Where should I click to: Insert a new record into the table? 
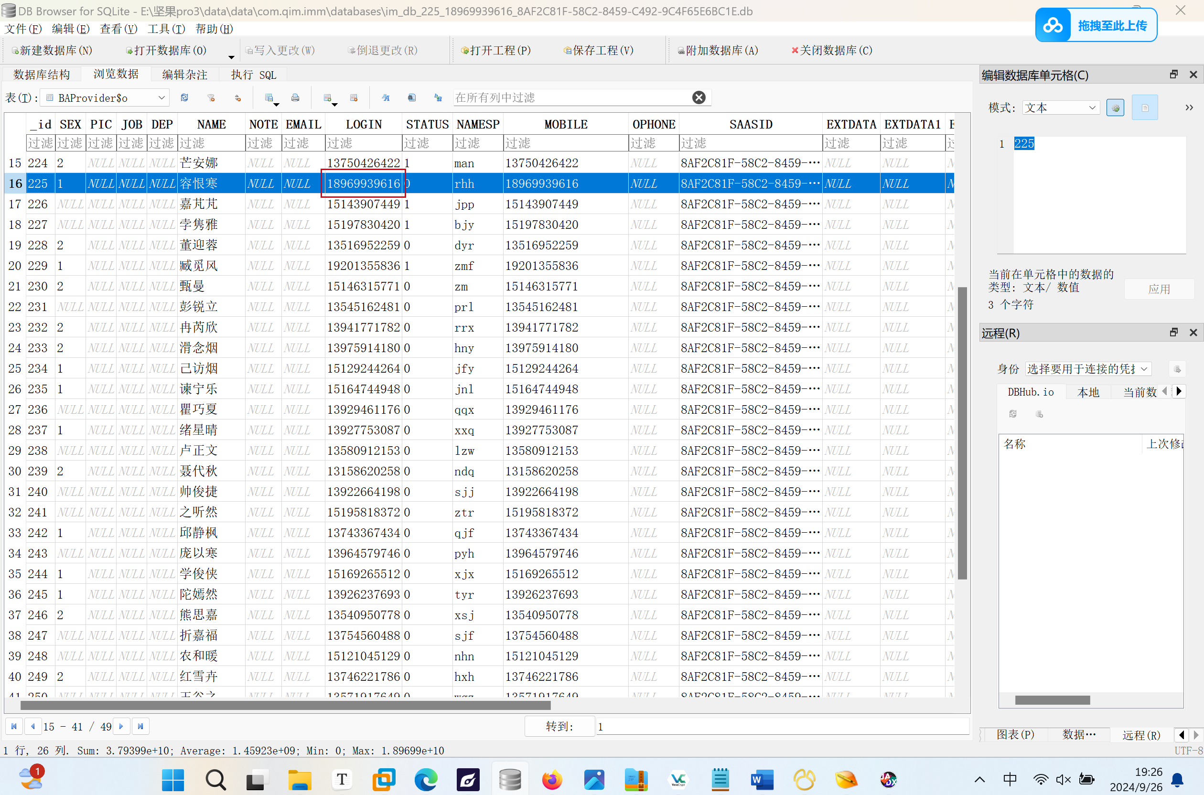(327, 97)
